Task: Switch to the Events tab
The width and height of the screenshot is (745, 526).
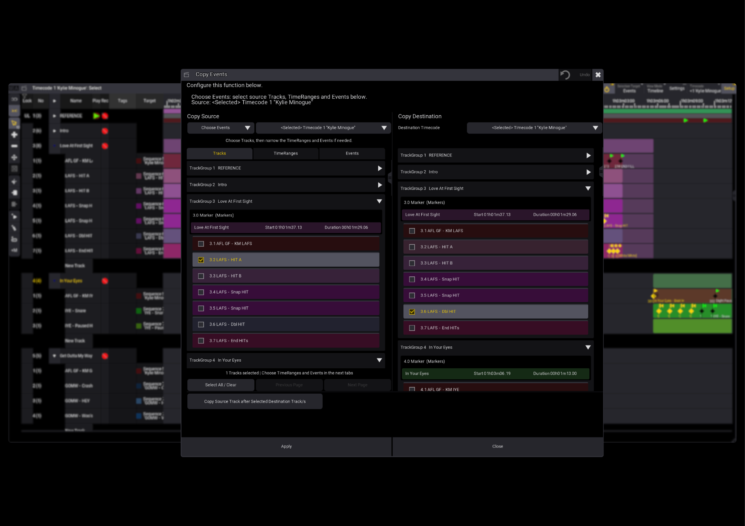Action: pos(352,154)
